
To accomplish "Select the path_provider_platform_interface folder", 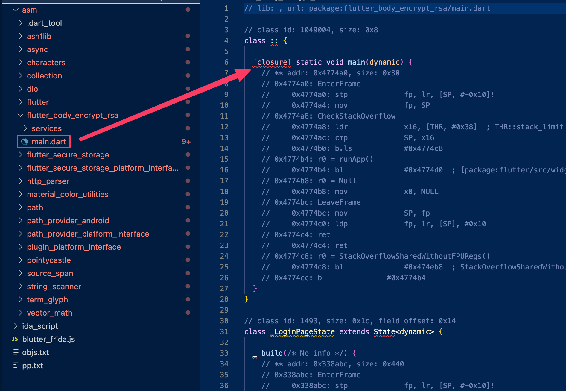I will tap(88, 234).
